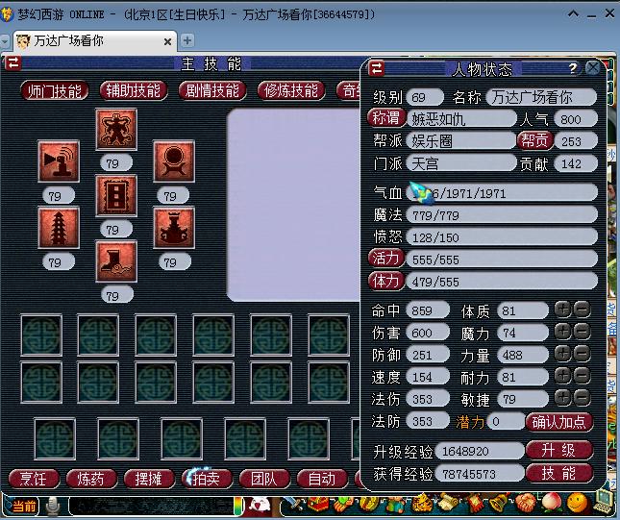Select the top-center master skill icon

(x=116, y=130)
